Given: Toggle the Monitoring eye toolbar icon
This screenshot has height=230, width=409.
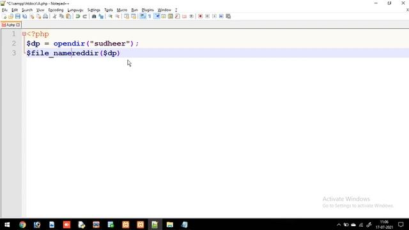Looking at the screenshot, I should pyautogui.click(x=192, y=17).
